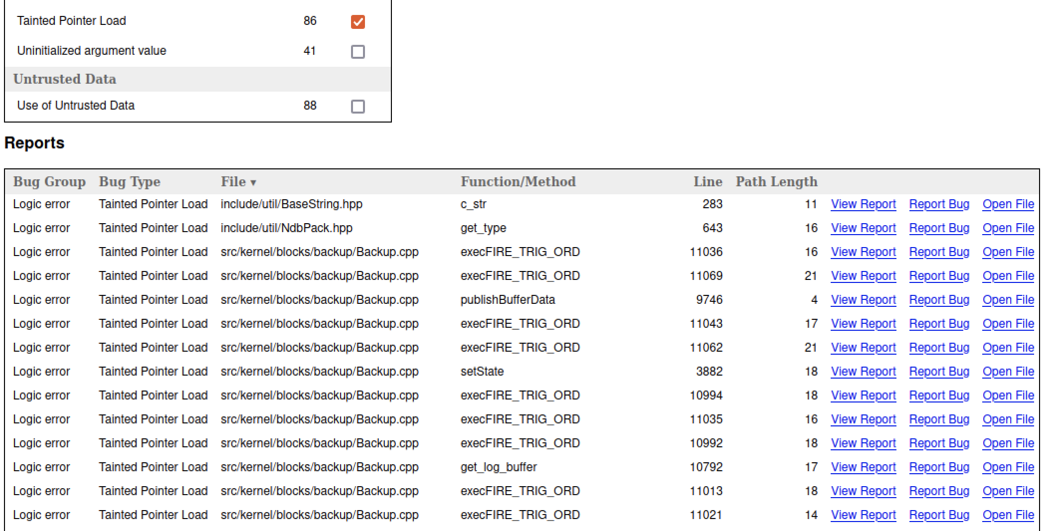
Task: Click the Bug Type column header
Action: [x=130, y=182]
